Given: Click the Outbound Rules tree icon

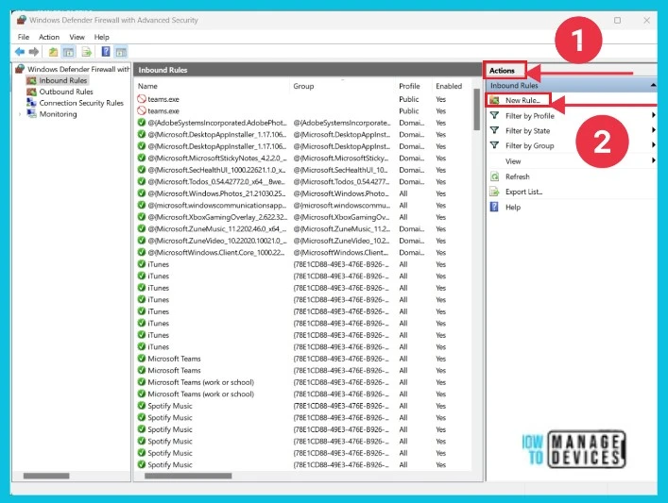Looking at the screenshot, I should point(31,92).
